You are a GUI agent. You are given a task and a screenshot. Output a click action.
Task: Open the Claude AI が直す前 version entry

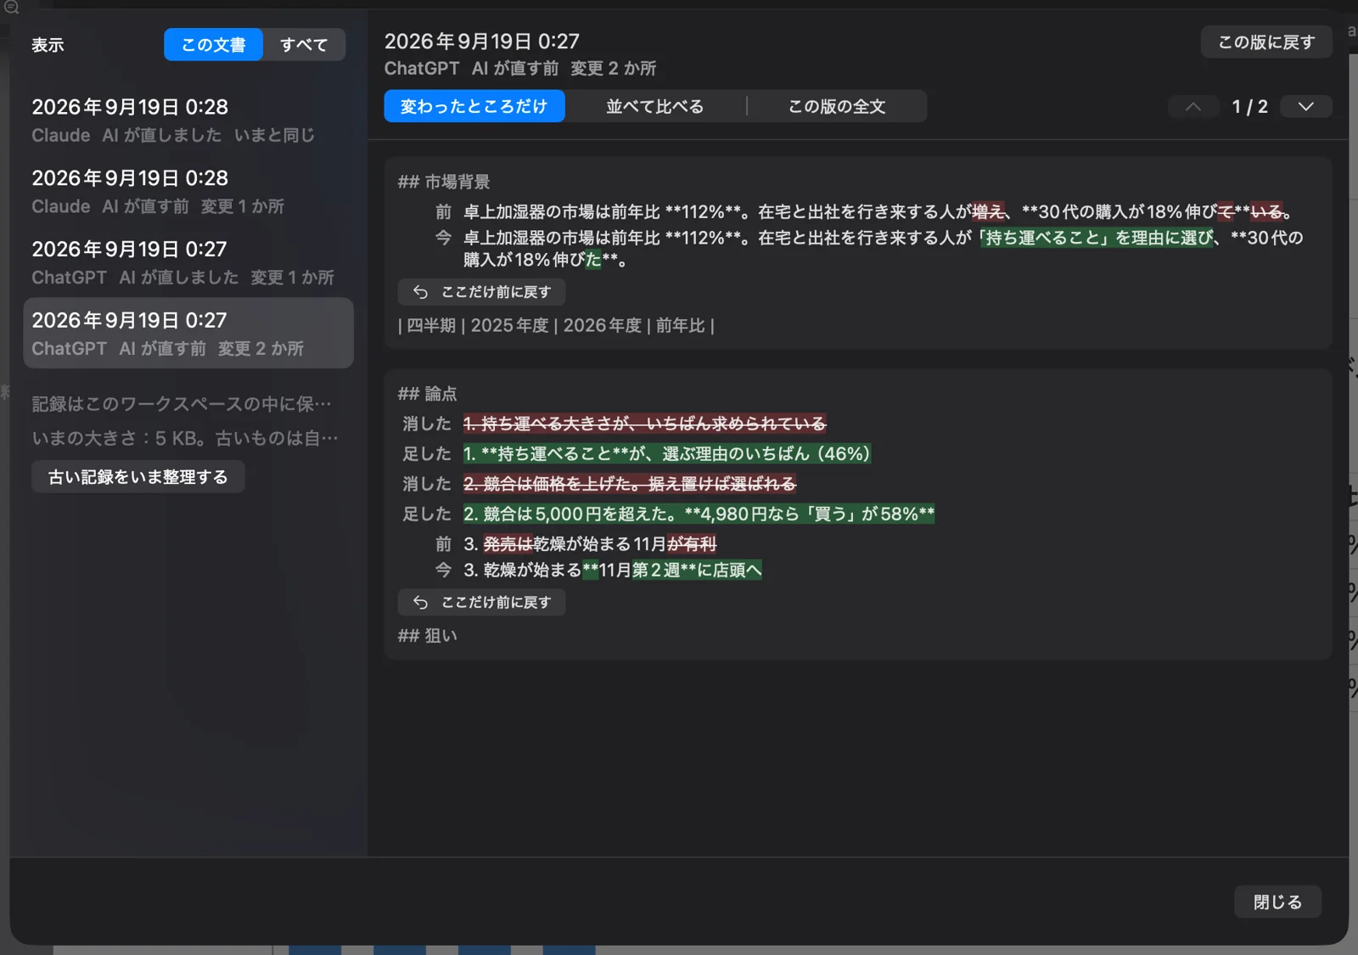(188, 192)
